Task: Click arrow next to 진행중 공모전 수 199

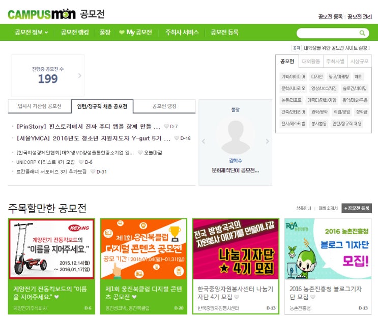Action: coord(80,76)
